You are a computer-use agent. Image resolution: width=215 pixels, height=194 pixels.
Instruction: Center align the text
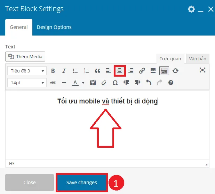pos(120,71)
